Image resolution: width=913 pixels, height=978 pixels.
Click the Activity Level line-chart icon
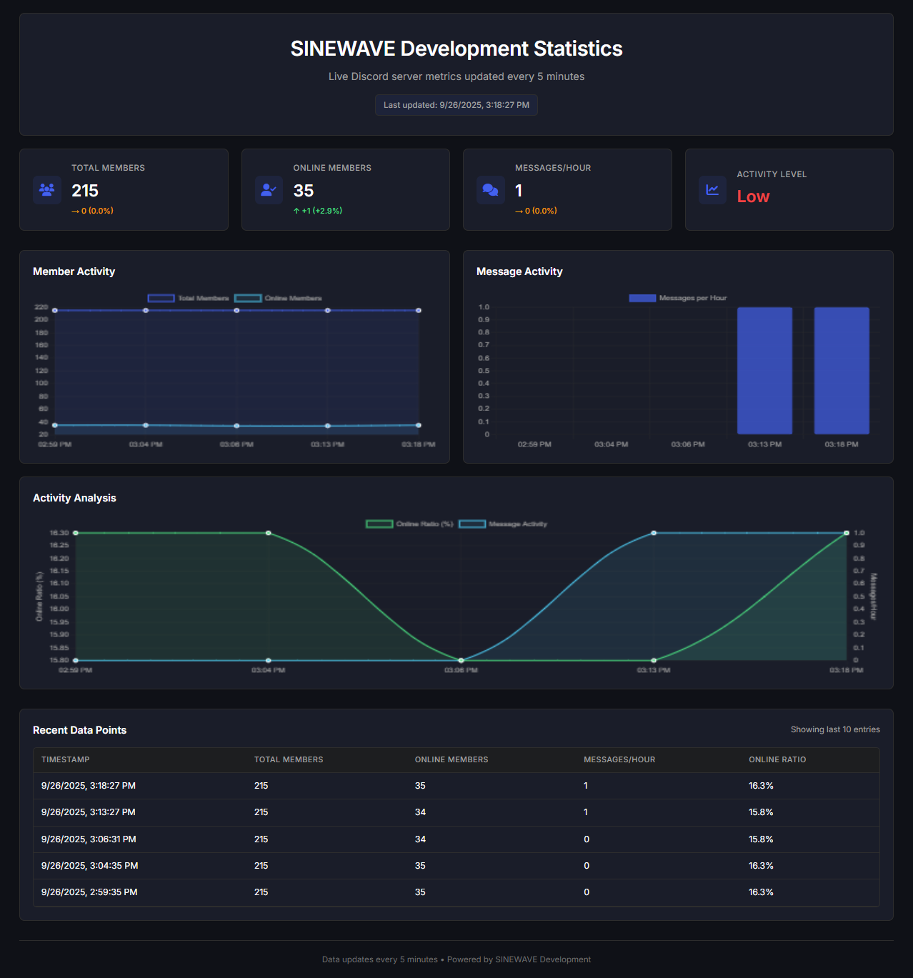(712, 190)
